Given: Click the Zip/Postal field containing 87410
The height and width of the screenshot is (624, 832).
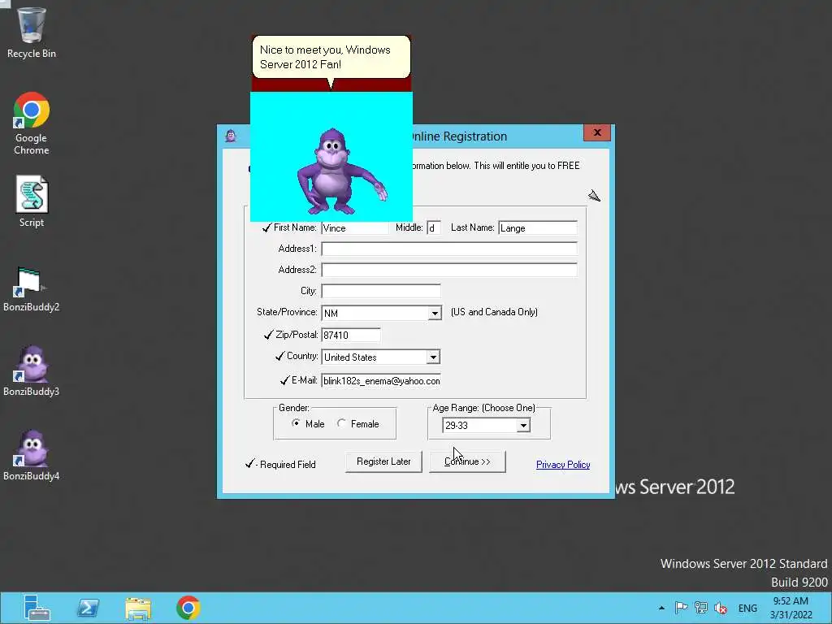Looking at the screenshot, I should (x=351, y=336).
